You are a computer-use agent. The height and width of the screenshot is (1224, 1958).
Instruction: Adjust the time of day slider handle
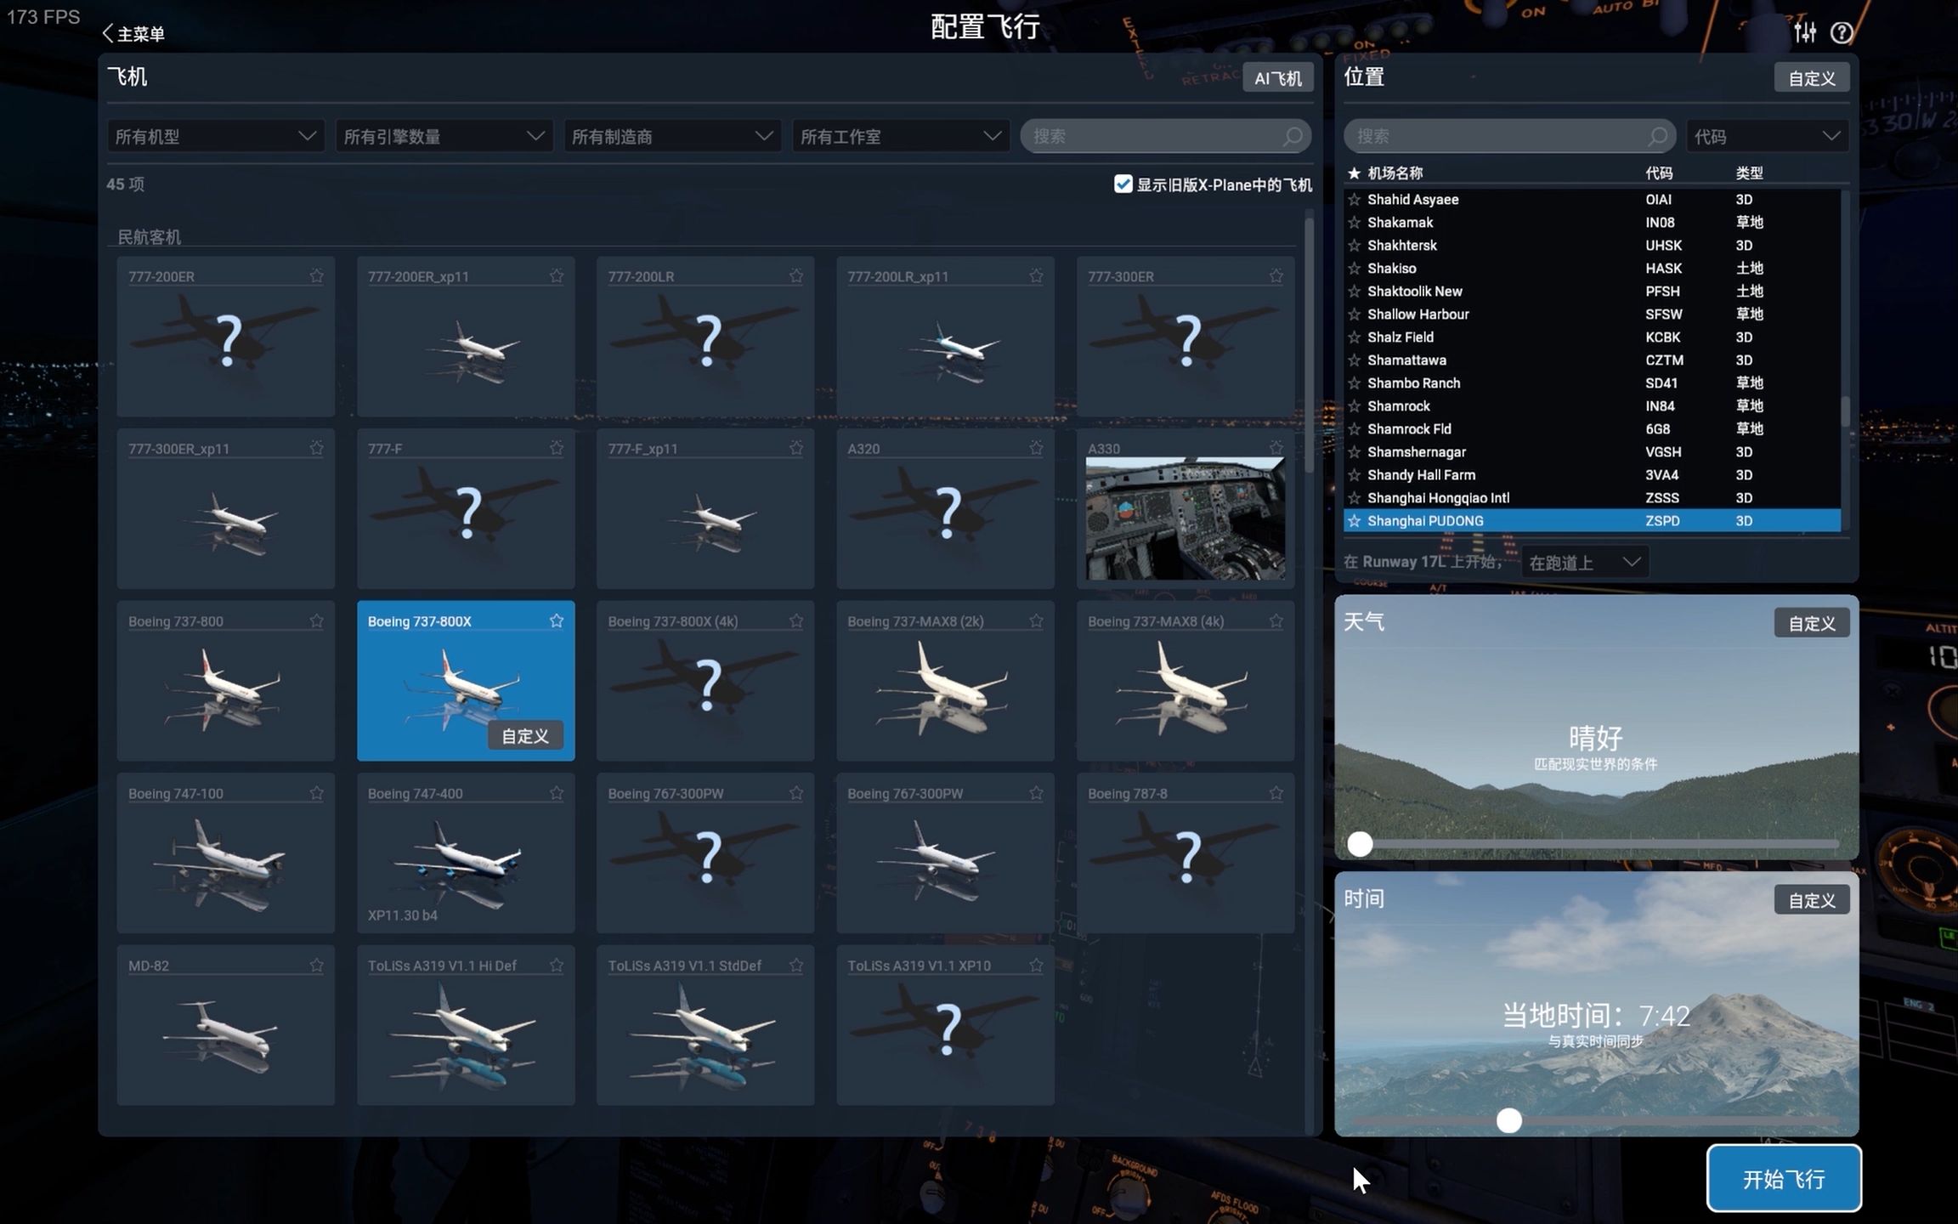pos(1508,1120)
